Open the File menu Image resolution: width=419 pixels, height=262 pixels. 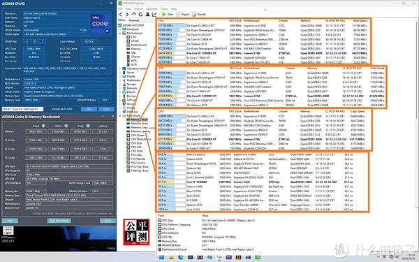[x=120, y=9]
